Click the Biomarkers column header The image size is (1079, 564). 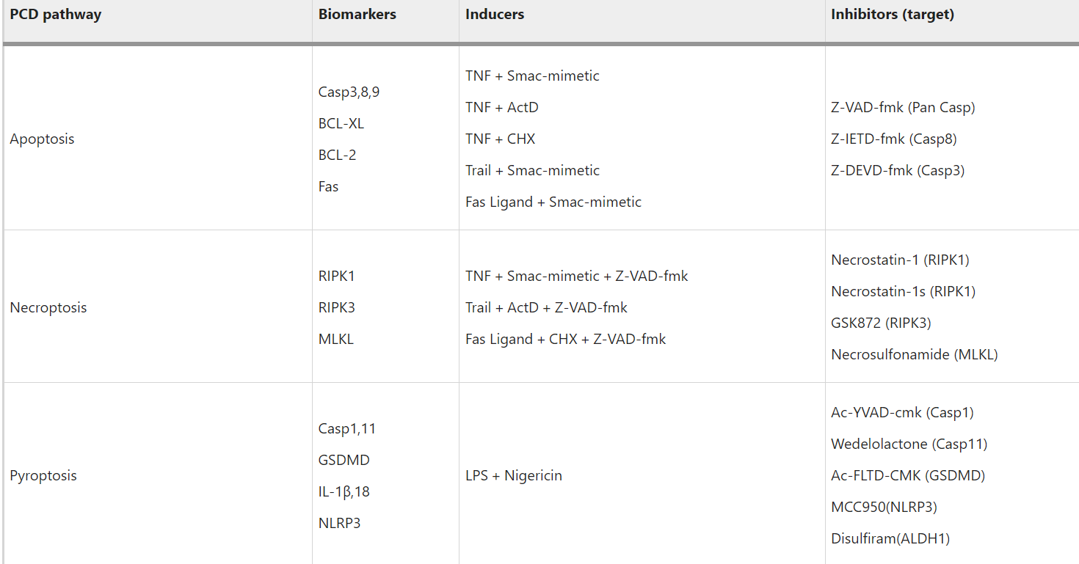coord(357,15)
